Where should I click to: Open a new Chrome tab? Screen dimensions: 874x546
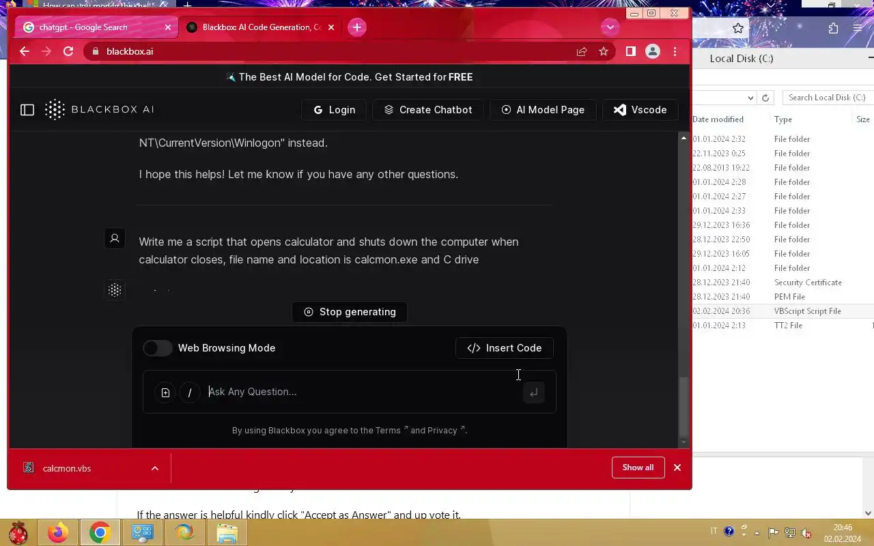(x=357, y=27)
